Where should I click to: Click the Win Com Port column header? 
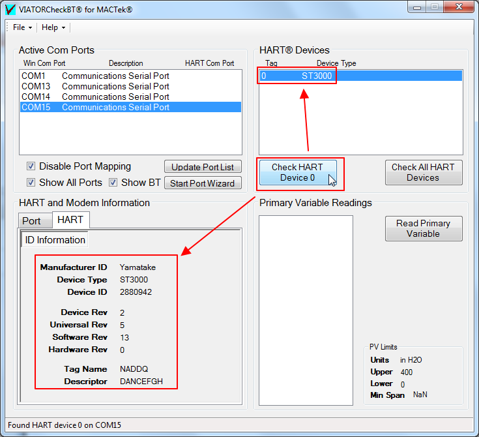[44, 63]
